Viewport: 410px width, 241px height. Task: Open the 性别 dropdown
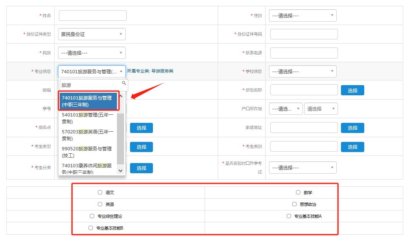tap(303, 15)
